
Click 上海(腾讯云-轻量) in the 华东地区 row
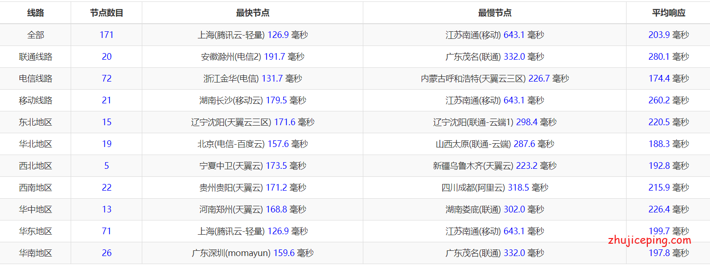coord(231,231)
